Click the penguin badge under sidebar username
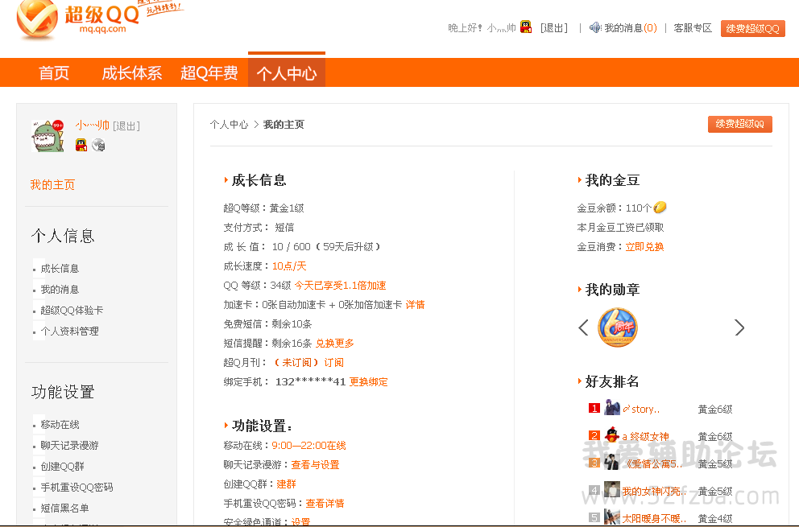This screenshot has height=527, width=799. [81, 145]
